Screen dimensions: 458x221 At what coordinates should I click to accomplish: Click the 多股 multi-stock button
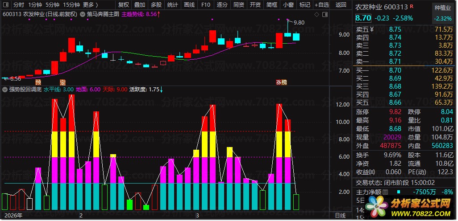(x=156, y=4)
